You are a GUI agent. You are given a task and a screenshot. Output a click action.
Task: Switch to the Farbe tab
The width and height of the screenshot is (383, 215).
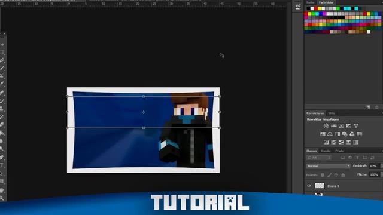pos(311,2)
